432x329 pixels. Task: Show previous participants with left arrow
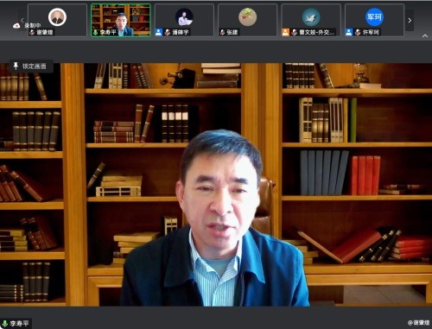coord(22,20)
